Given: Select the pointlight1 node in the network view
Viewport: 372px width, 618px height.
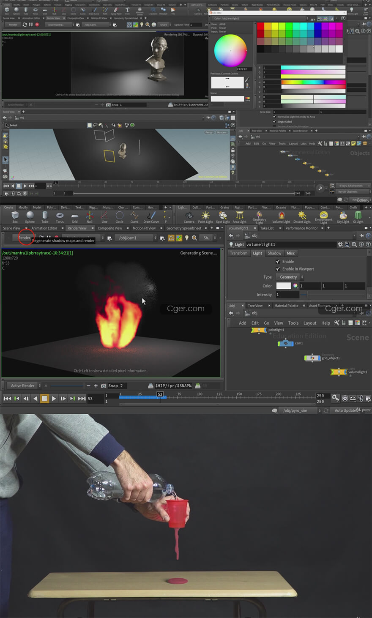Looking at the screenshot, I should point(259,330).
